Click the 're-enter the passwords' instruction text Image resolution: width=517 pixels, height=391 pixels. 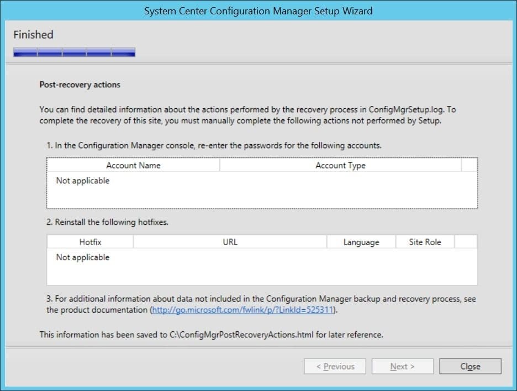[214, 145]
